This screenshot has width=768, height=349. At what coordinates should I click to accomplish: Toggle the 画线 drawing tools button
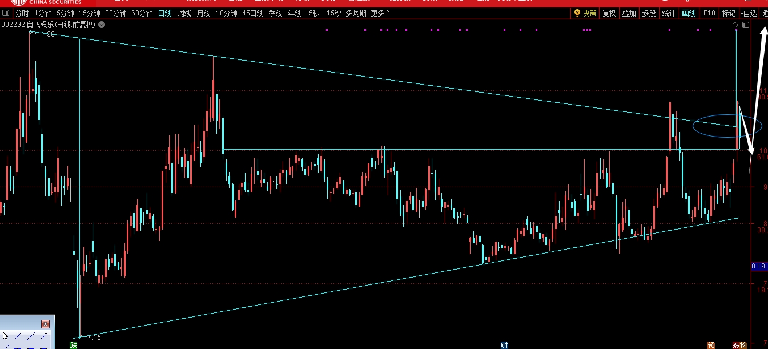pyautogui.click(x=689, y=13)
